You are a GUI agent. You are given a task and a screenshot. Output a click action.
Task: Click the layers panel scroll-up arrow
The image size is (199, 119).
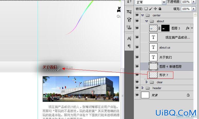(x=195, y=15)
